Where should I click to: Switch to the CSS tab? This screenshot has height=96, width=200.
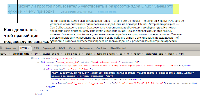pos(36,48)
